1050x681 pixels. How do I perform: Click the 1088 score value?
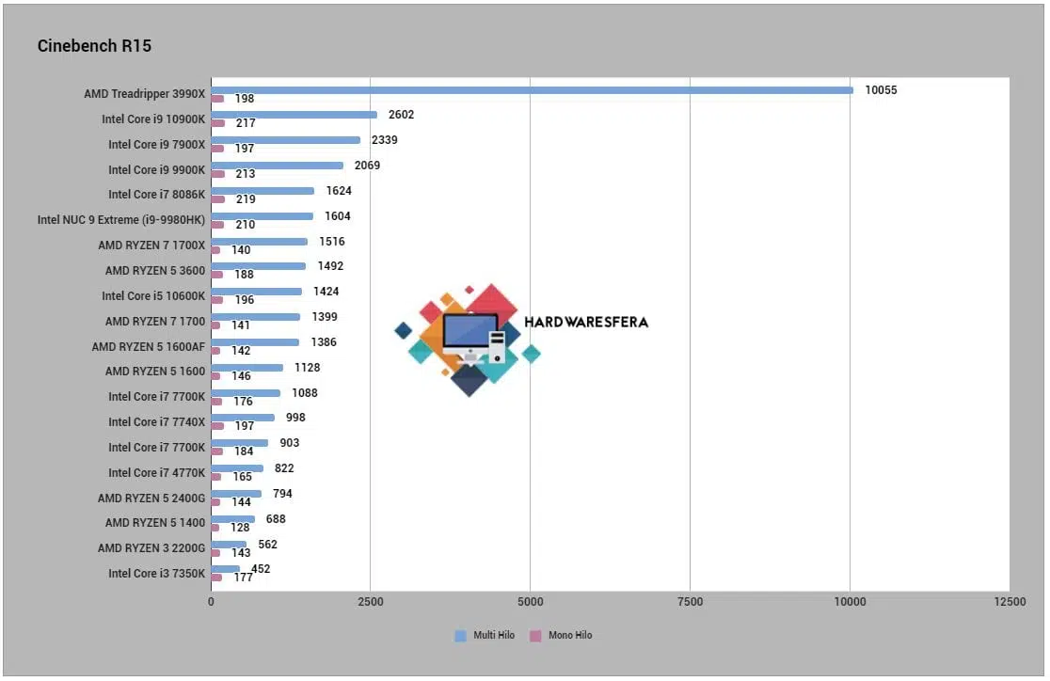(x=305, y=393)
